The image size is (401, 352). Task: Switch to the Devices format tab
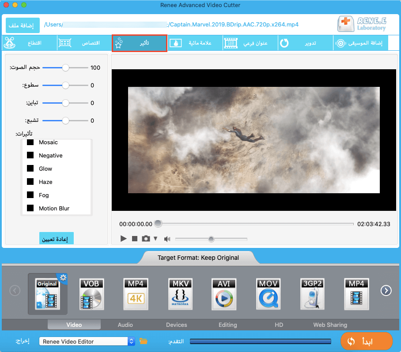pyautogui.click(x=177, y=325)
